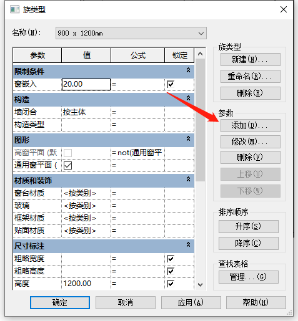Click the 上移(U) button
Image resolution: width=298 pixels, height=321 pixels.
click(x=251, y=174)
